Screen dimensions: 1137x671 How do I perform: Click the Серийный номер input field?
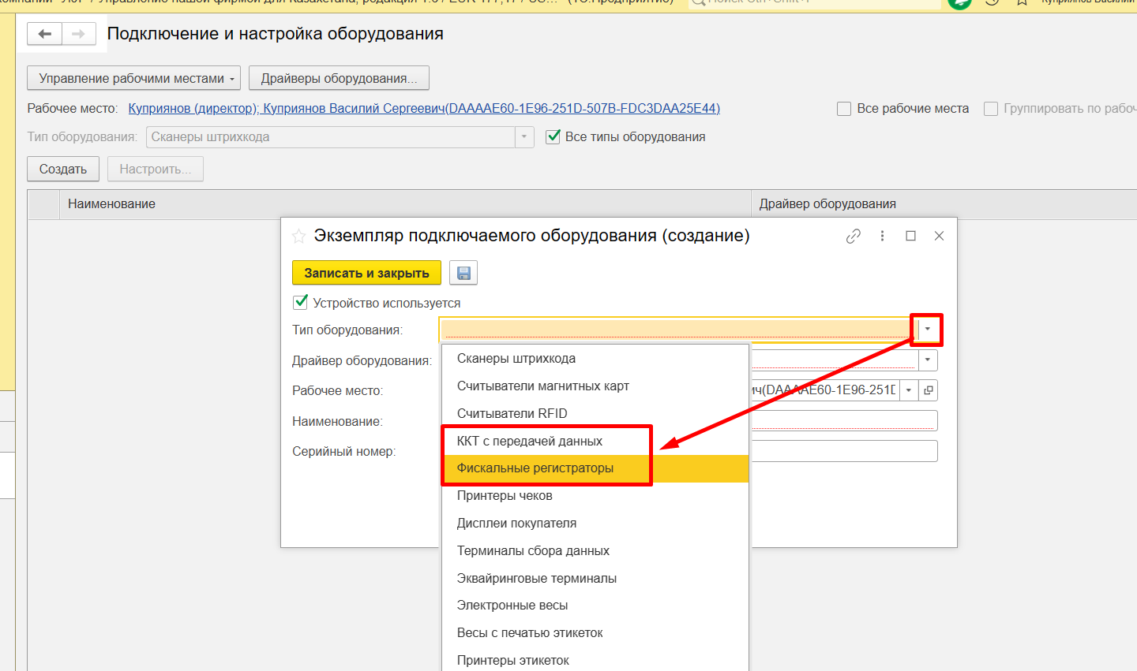click(x=843, y=451)
